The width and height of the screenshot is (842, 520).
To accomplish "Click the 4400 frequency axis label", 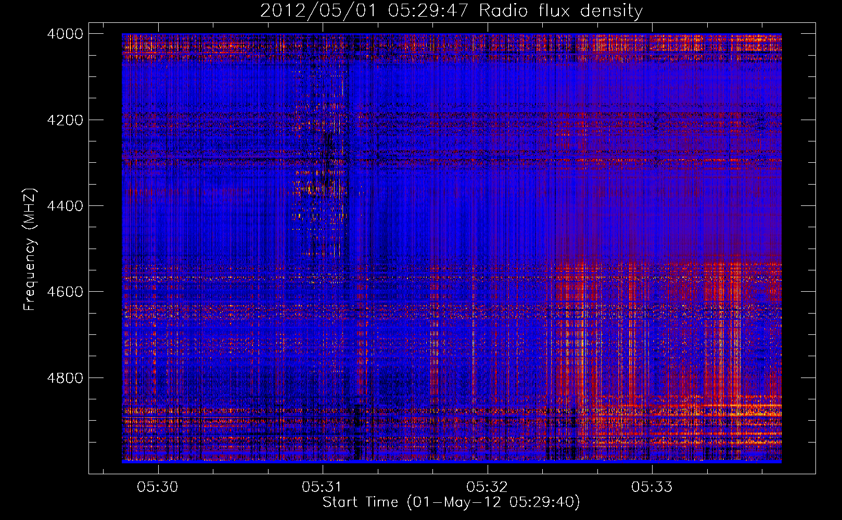I will pos(65,206).
